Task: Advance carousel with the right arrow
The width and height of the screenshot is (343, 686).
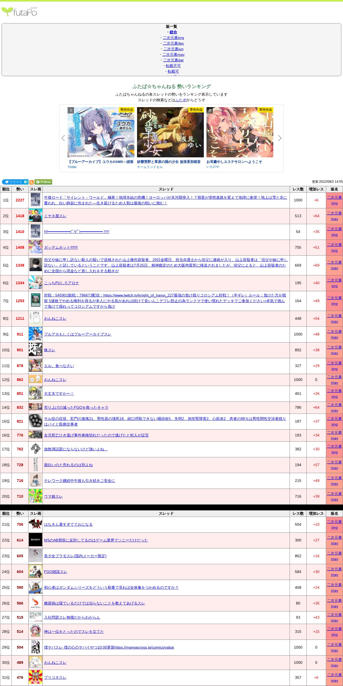Action: click(x=280, y=138)
